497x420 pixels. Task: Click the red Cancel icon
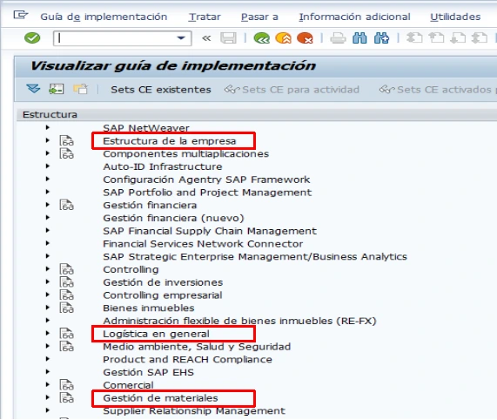(x=305, y=38)
